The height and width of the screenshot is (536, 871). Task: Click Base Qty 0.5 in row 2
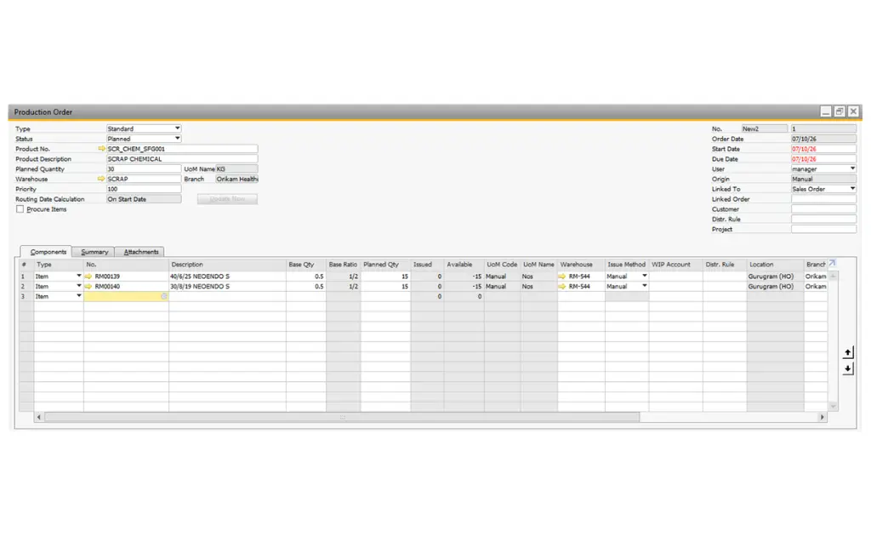point(306,286)
